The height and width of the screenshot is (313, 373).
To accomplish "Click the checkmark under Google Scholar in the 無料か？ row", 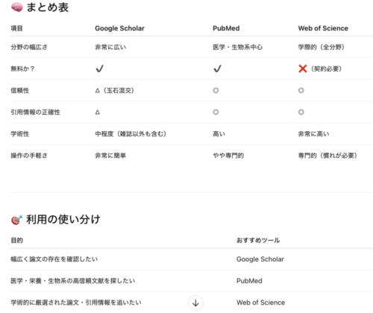I will (99, 69).
